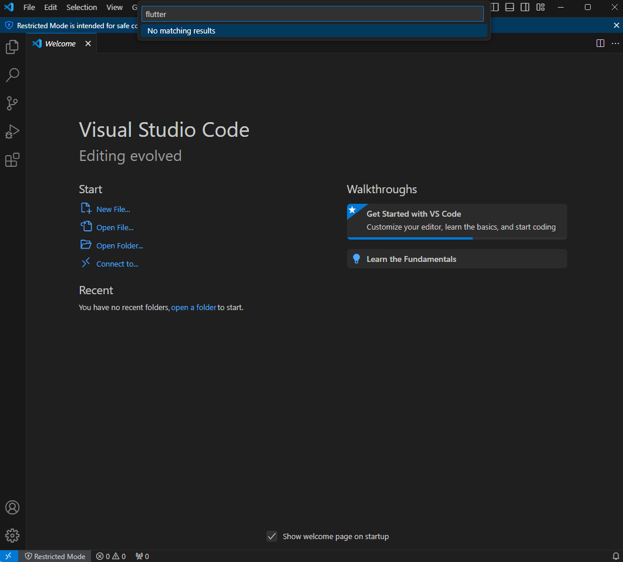Click the remote window indicator icon
Viewport: 623px width, 562px height.
[9, 556]
